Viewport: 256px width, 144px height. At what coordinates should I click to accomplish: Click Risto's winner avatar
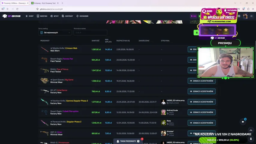tap(163, 123)
